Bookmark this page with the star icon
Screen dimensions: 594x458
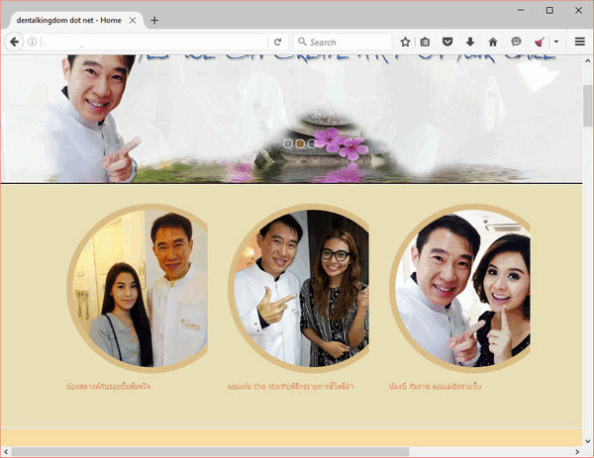pos(405,43)
